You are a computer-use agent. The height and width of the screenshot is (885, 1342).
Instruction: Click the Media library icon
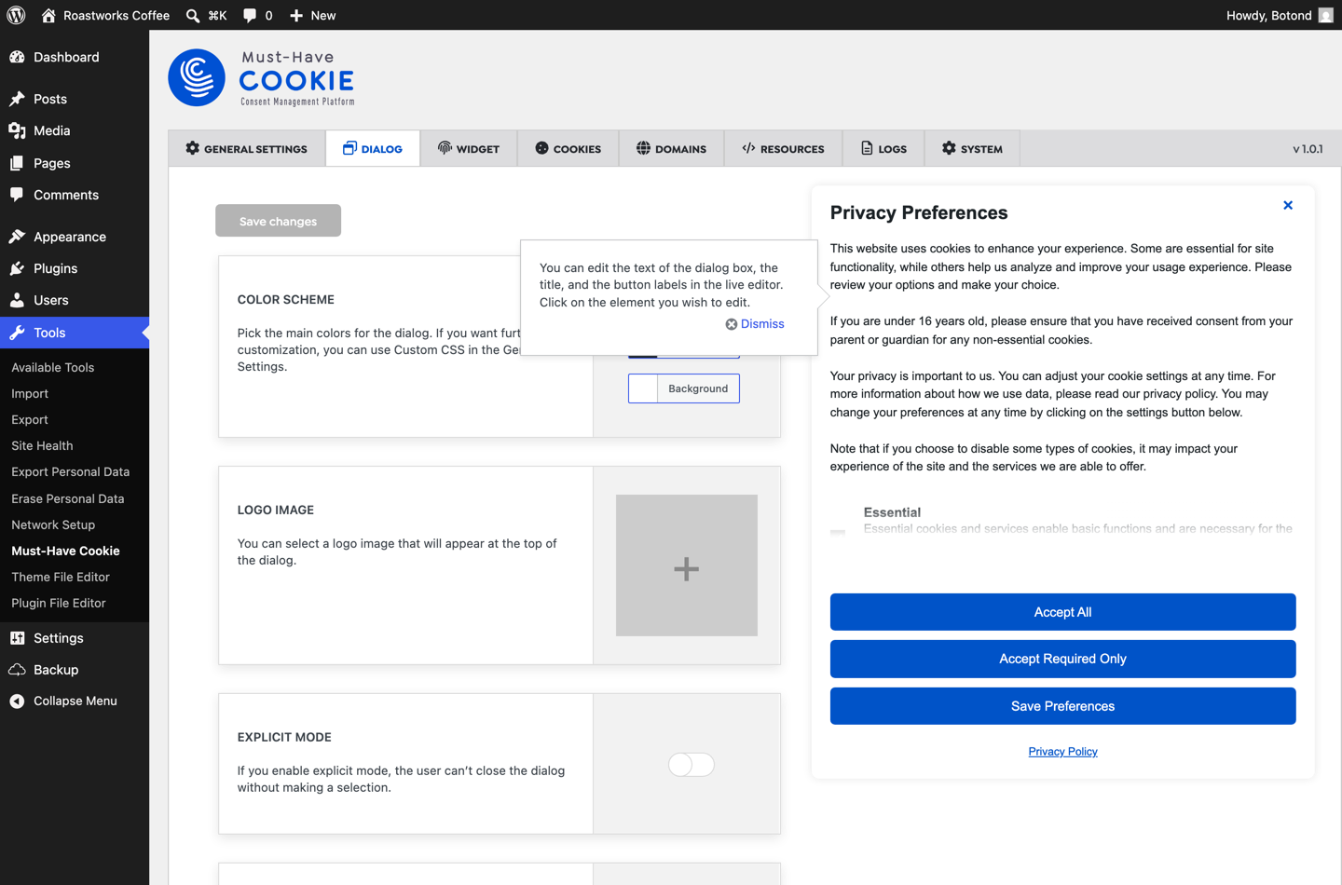(x=17, y=130)
